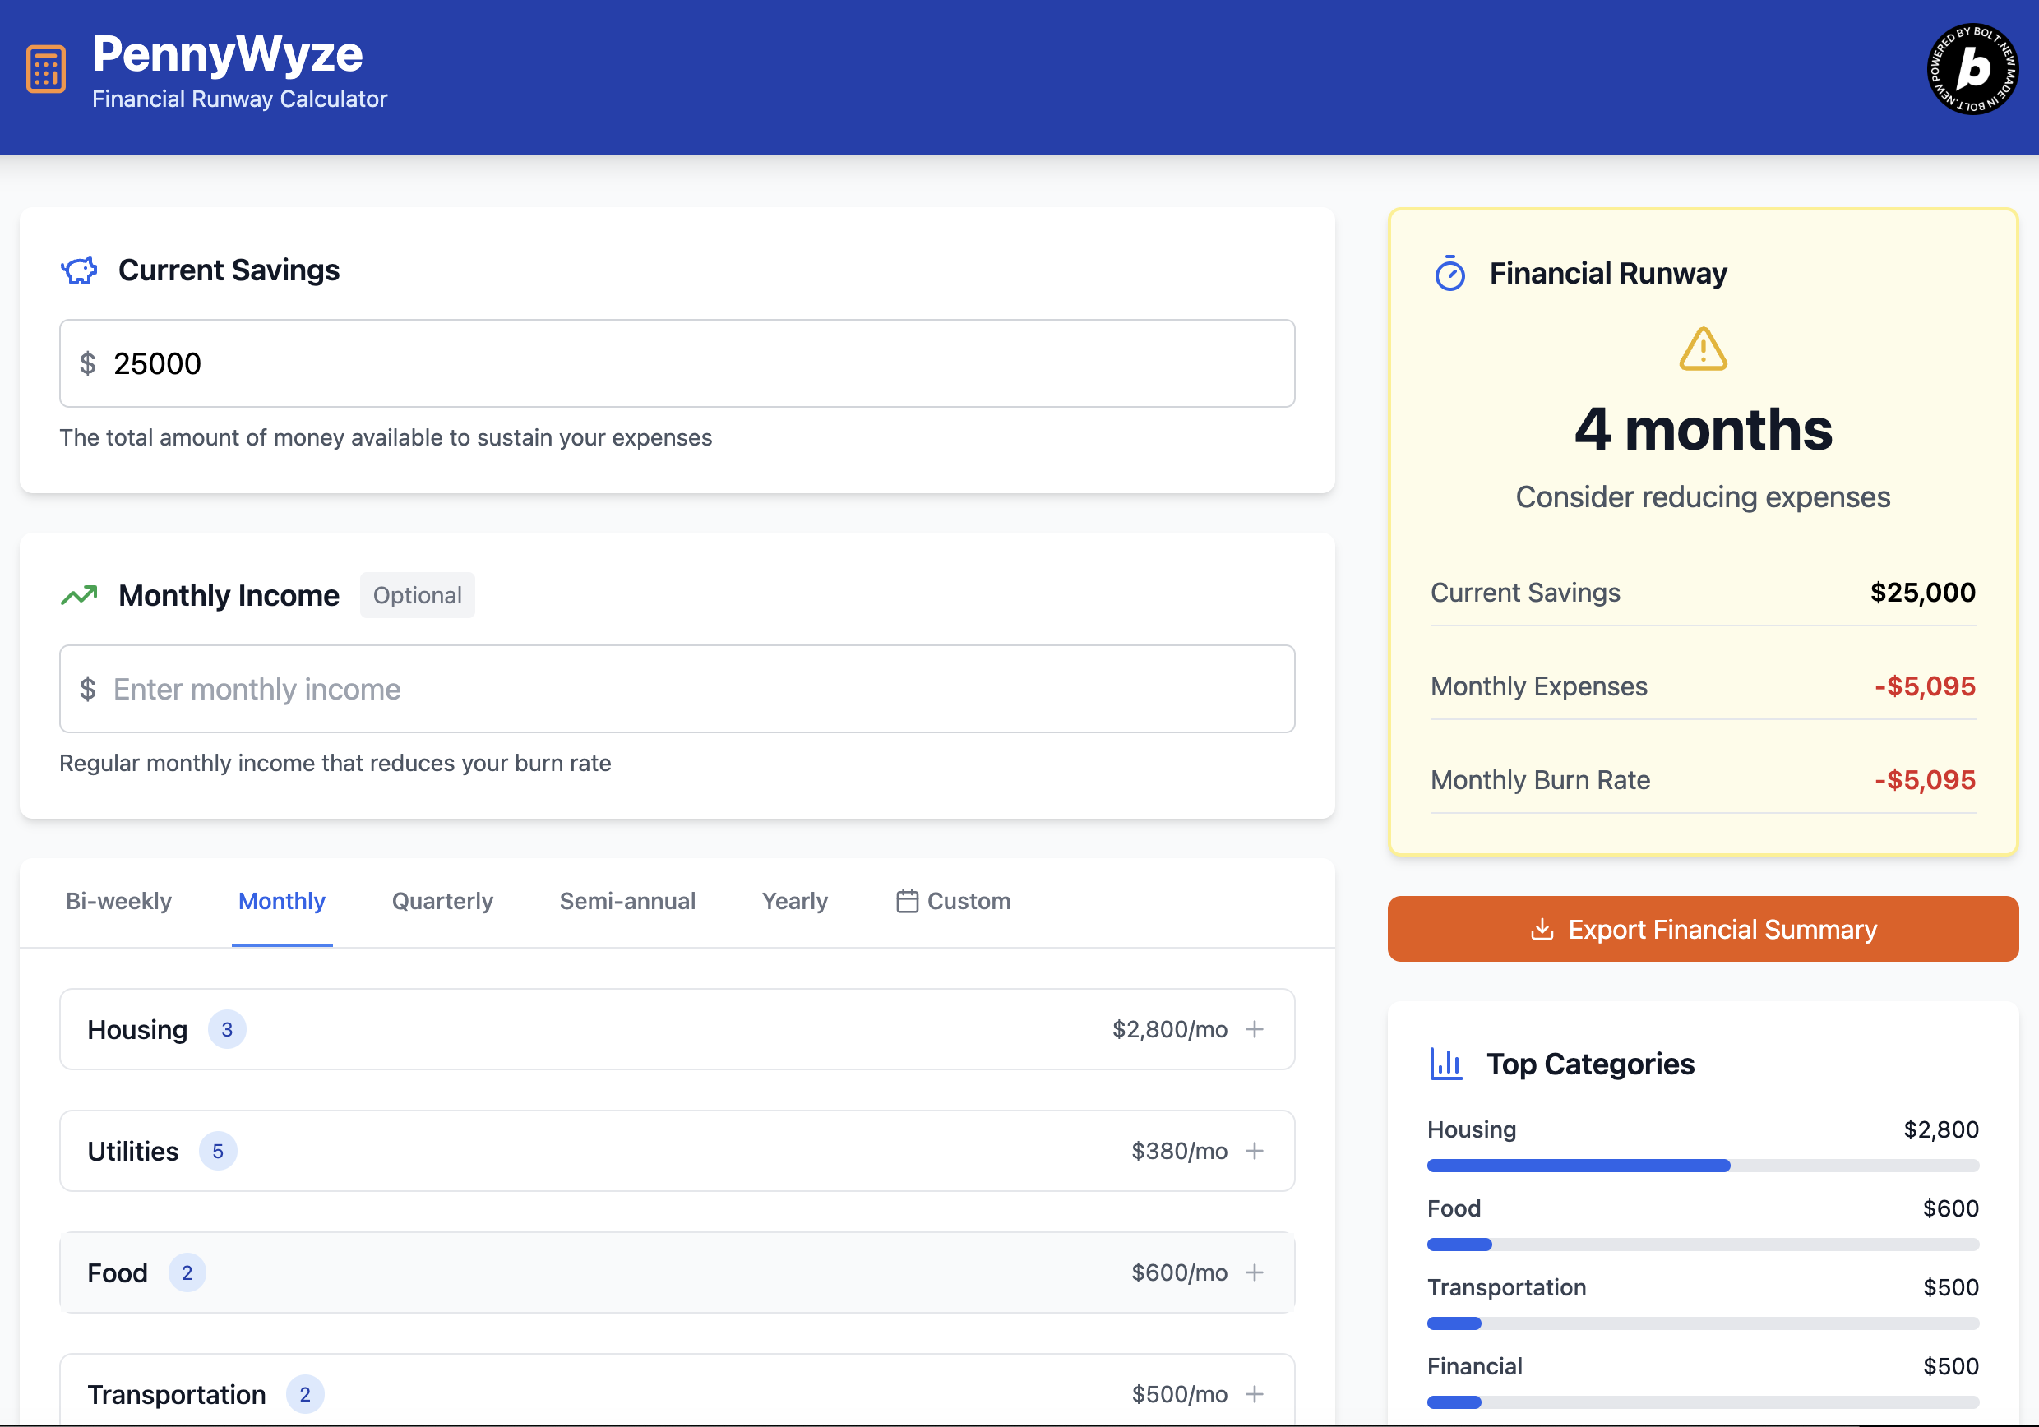Image resolution: width=2039 pixels, height=1427 pixels.
Task: Click the Financial Runway stopwatch icon
Action: click(1449, 274)
